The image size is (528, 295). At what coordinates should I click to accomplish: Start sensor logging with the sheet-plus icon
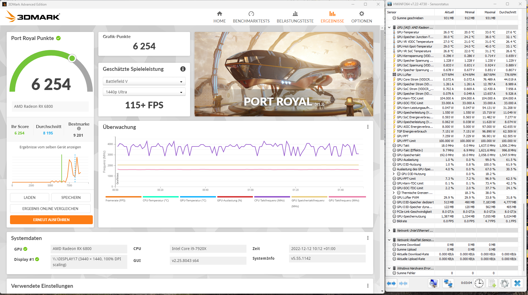[492, 283]
